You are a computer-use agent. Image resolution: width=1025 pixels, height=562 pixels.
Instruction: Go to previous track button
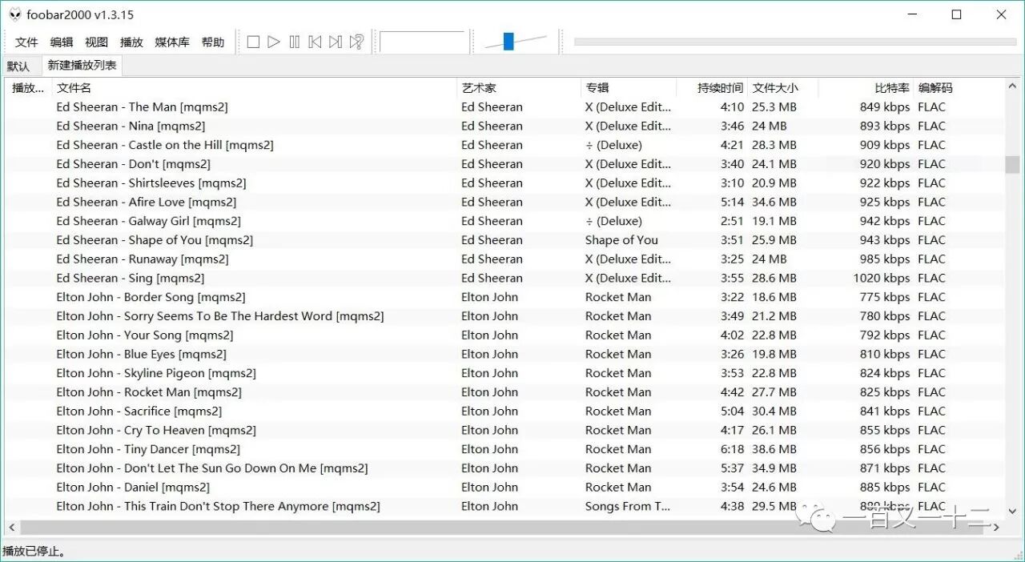point(316,42)
